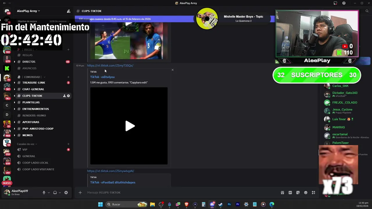Open the sticker picker
This screenshot has height=209, width=372.
click(298, 192)
